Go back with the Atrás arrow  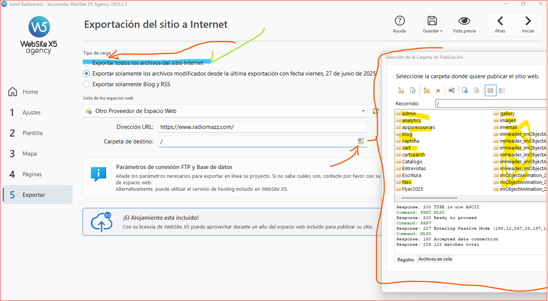500,21
